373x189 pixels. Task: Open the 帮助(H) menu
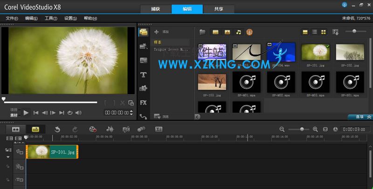point(90,18)
